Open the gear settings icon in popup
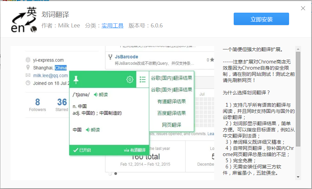This screenshot has width=312, height=189. (x=130, y=79)
